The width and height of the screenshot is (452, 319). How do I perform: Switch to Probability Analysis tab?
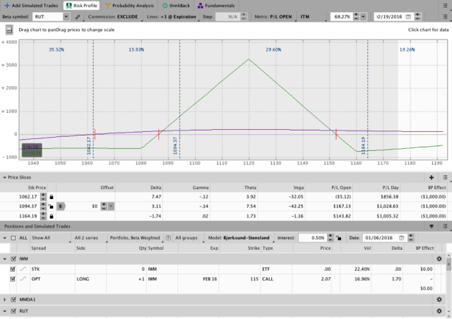pyautogui.click(x=129, y=6)
